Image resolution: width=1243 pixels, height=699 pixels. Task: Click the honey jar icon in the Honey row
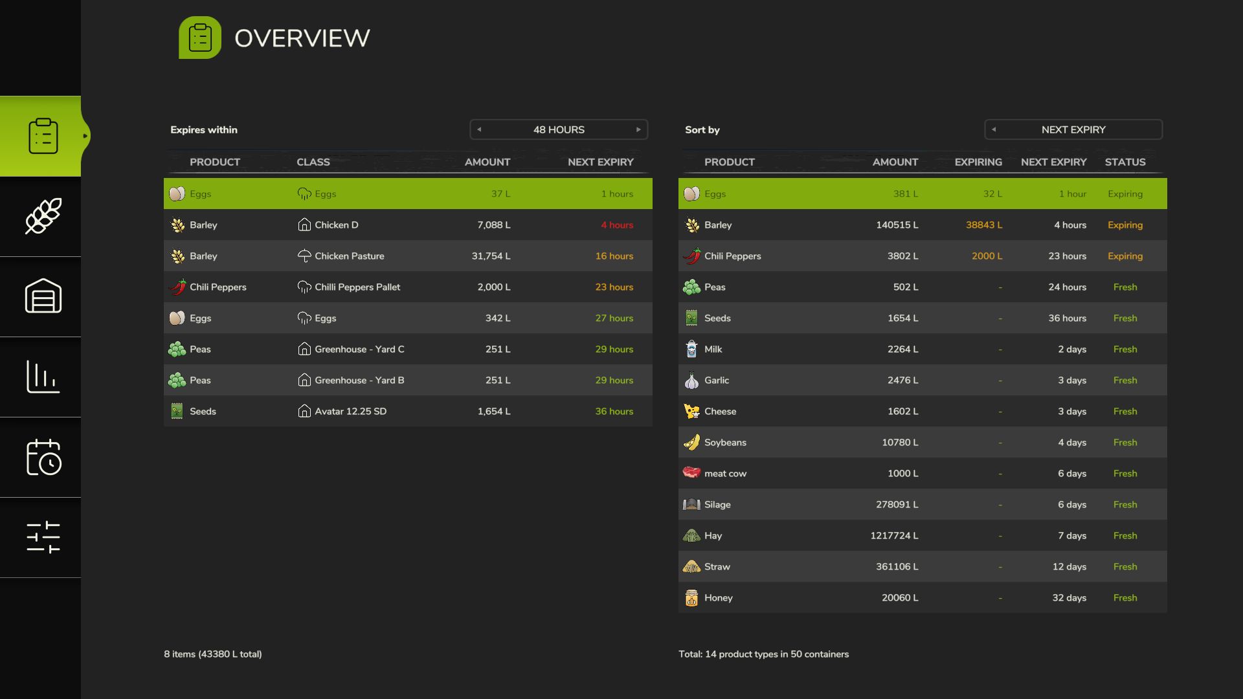click(691, 597)
